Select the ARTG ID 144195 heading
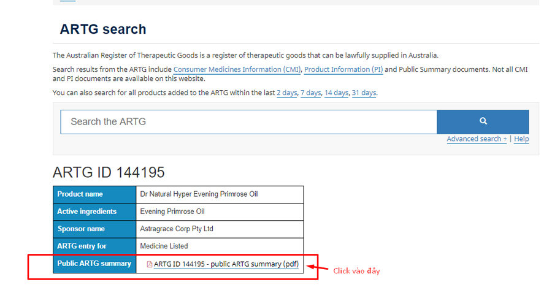Screen dimensions: 552x290 pyautogui.click(x=109, y=172)
